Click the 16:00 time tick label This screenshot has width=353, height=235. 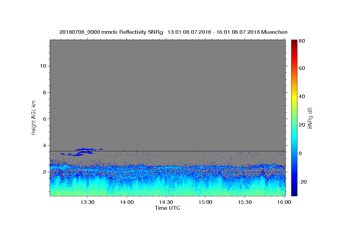284,202
